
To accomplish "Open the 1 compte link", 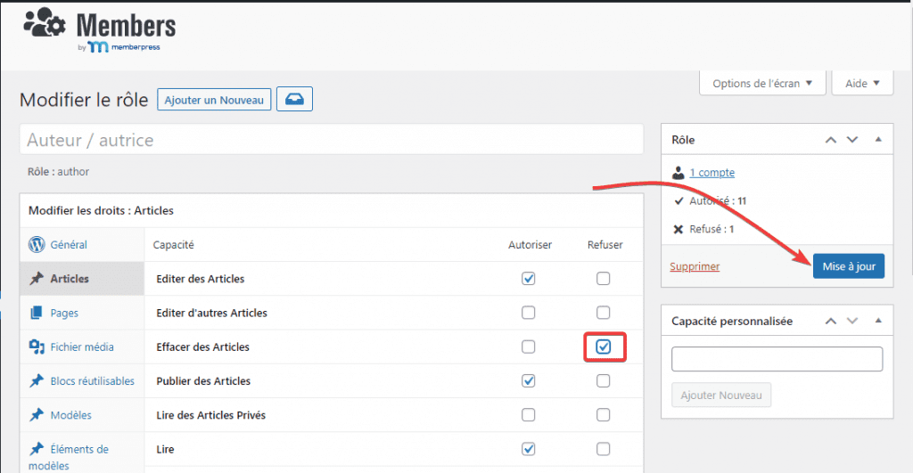I will [712, 173].
